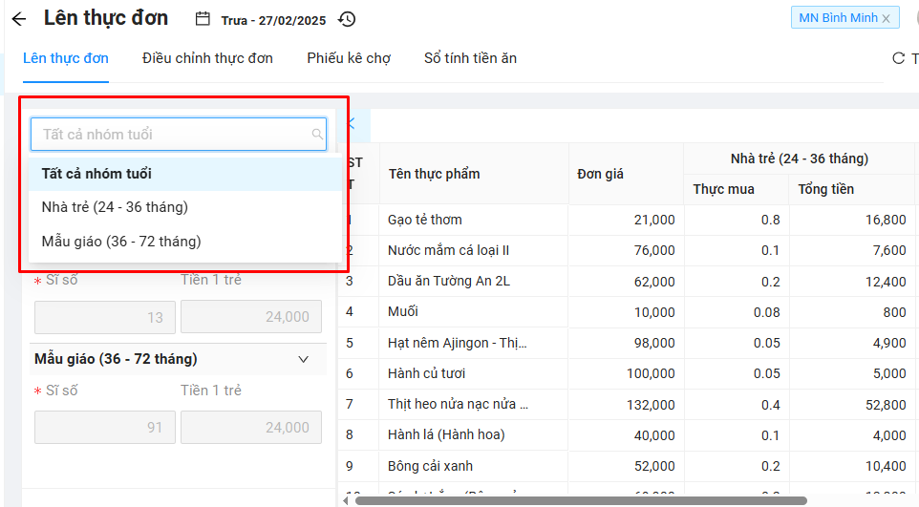Focus the age group search input
The width and height of the screenshot is (919, 507).
point(172,135)
